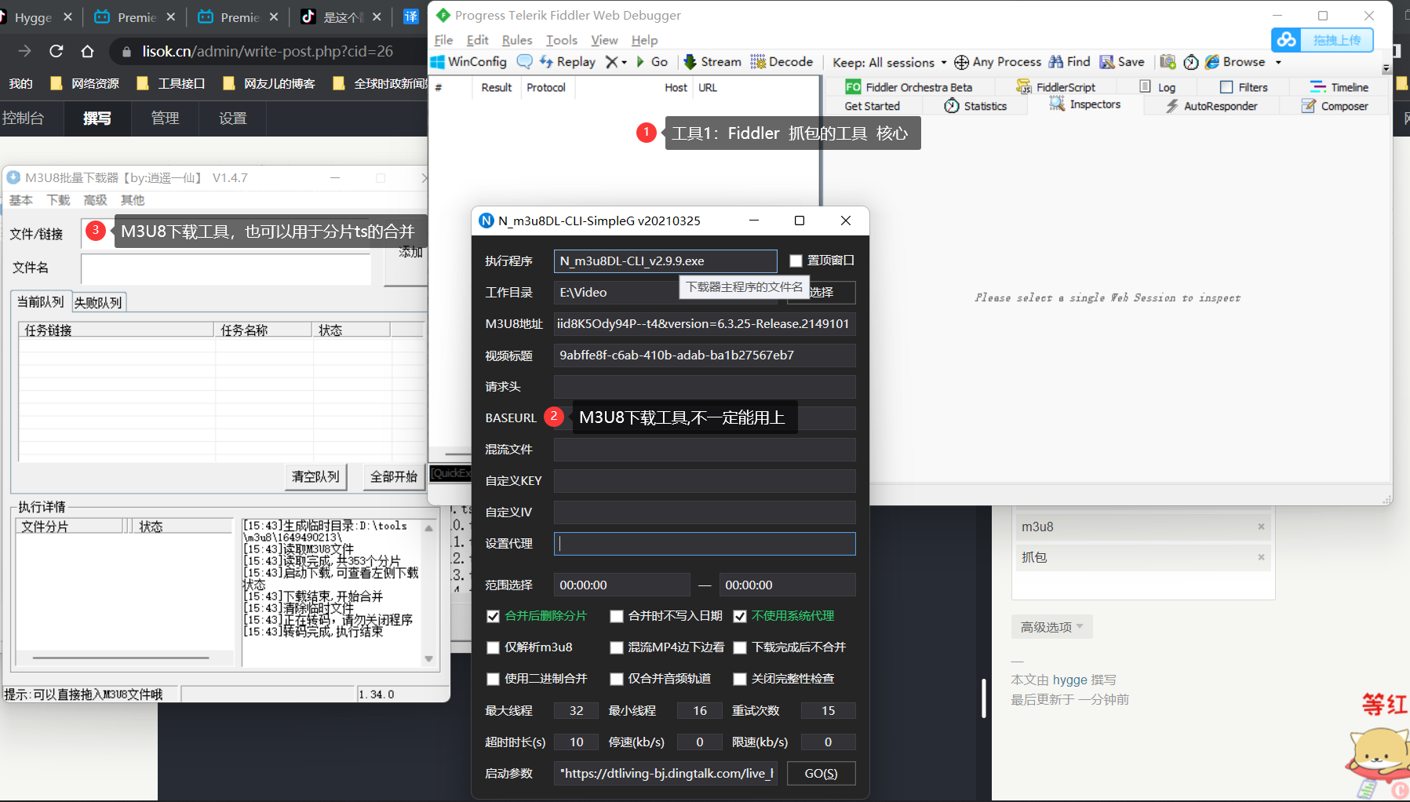Image resolution: width=1410 pixels, height=802 pixels.
Task: Enable 使用二进制合并 checkbox
Action: (x=493, y=679)
